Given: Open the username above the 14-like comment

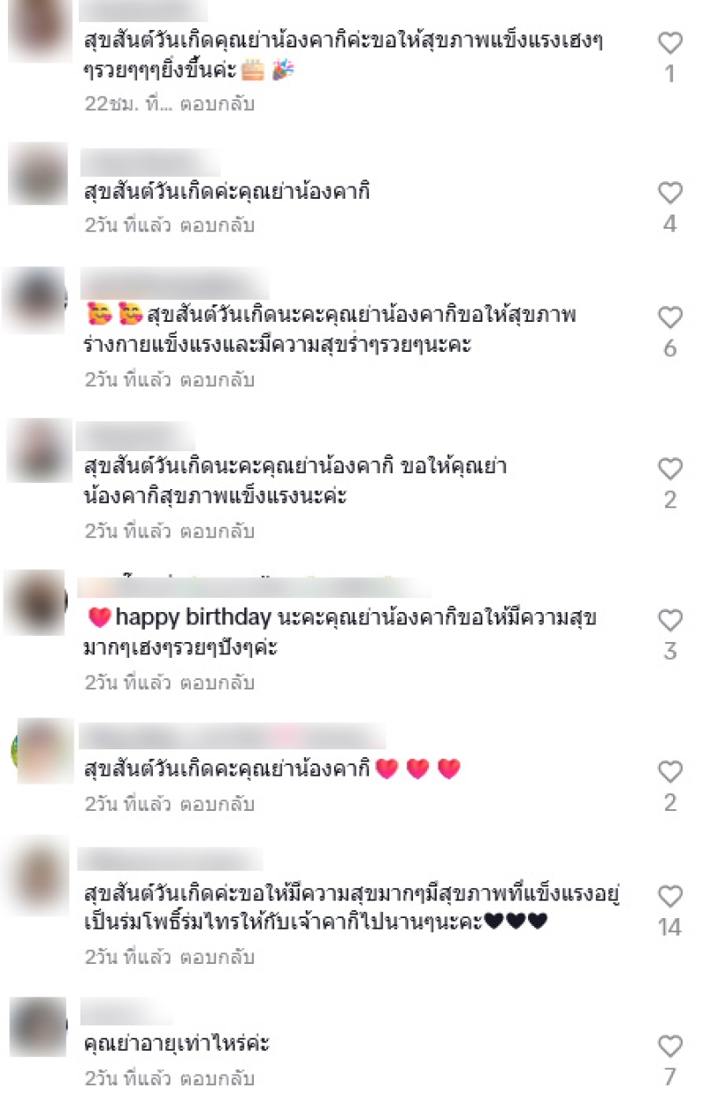Looking at the screenshot, I should coord(170,859).
